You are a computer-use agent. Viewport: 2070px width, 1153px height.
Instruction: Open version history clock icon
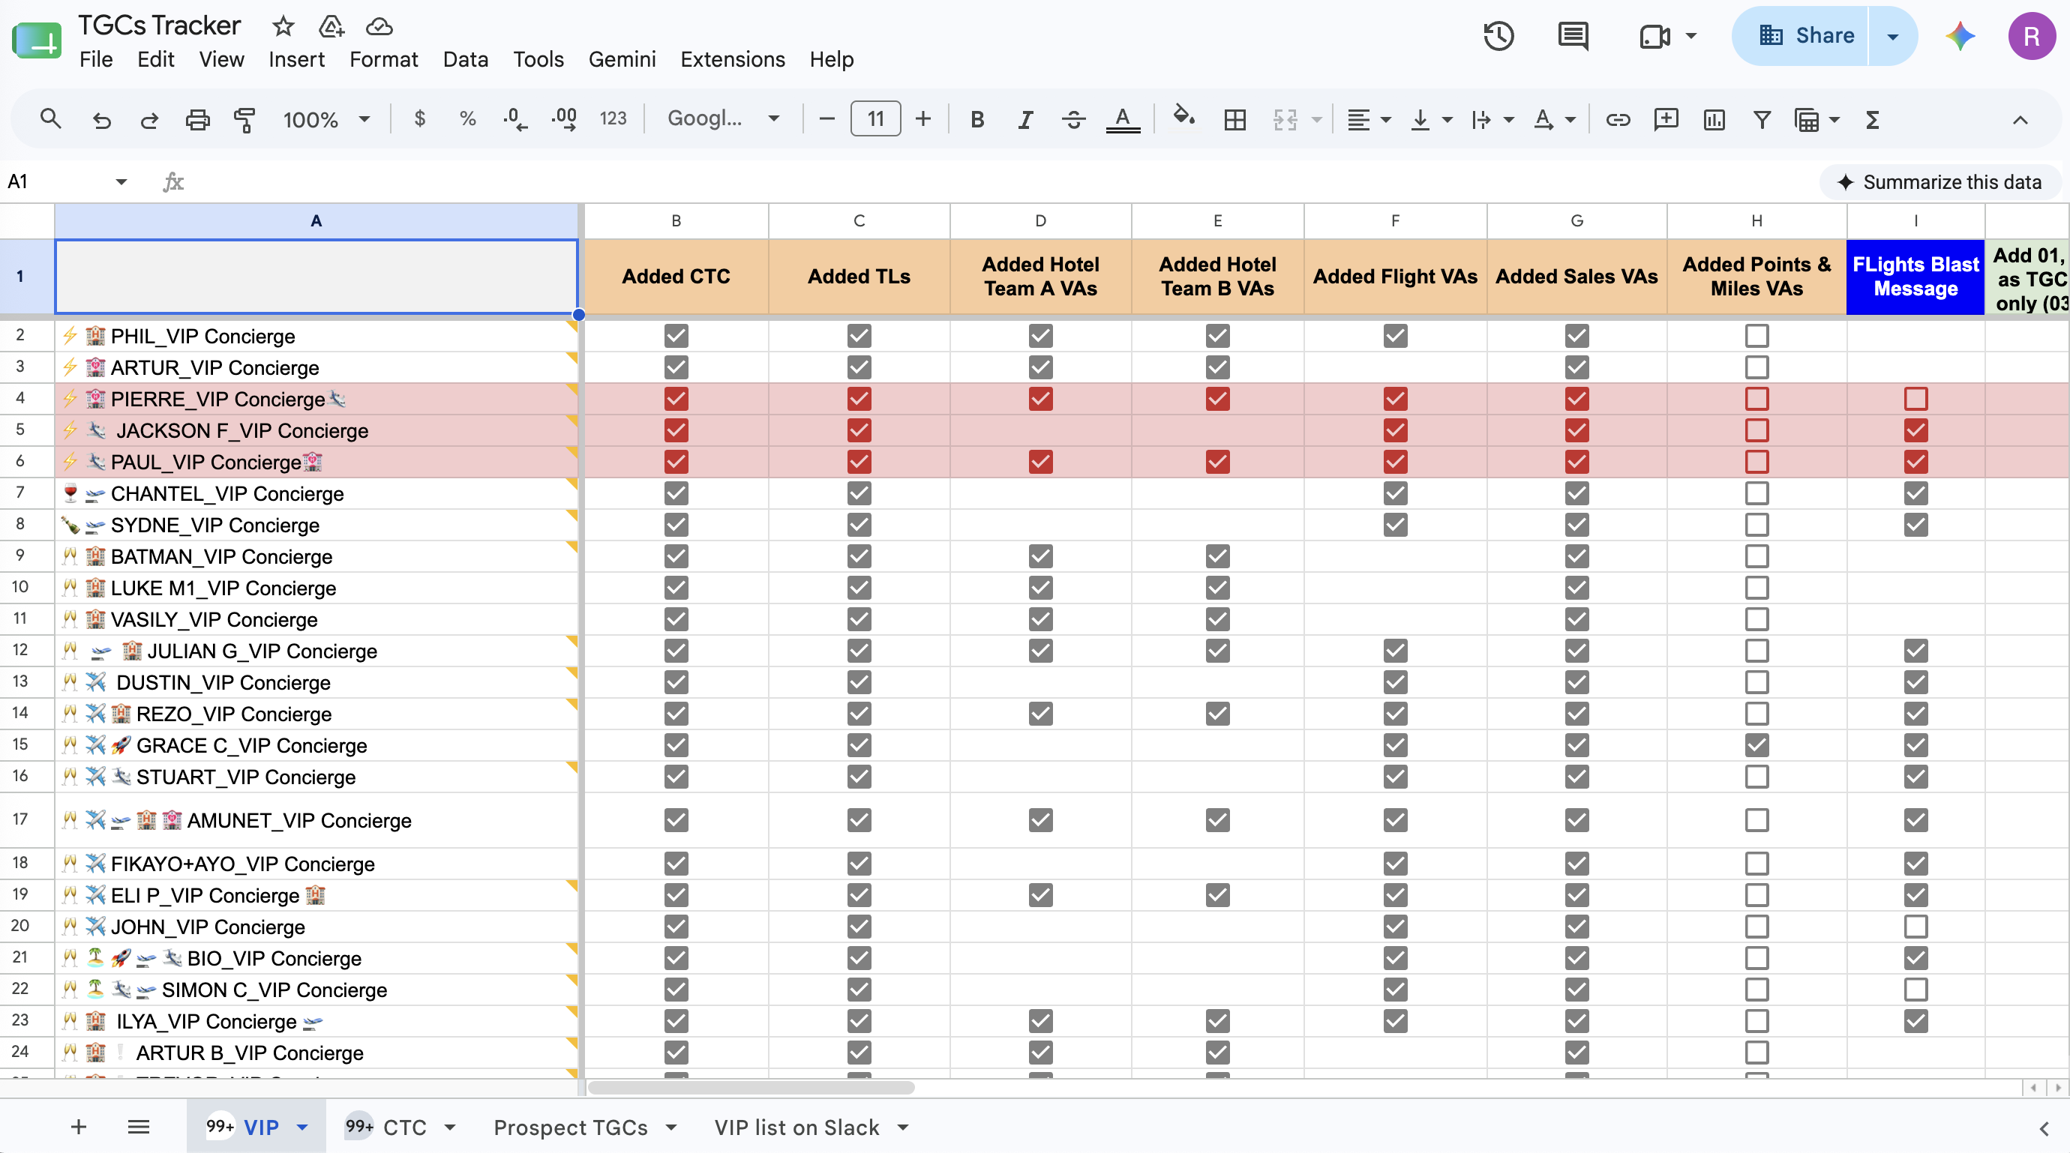click(1498, 36)
